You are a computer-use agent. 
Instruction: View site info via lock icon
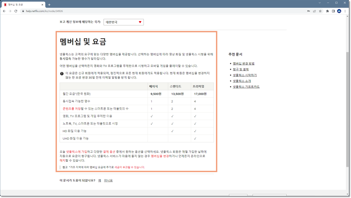[x=23, y=11]
